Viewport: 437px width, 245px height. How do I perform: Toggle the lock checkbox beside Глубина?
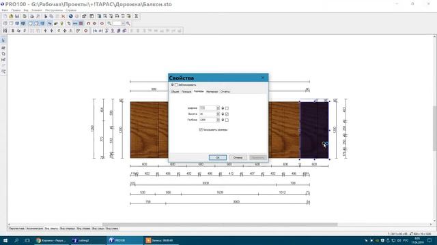pyautogui.click(x=227, y=120)
